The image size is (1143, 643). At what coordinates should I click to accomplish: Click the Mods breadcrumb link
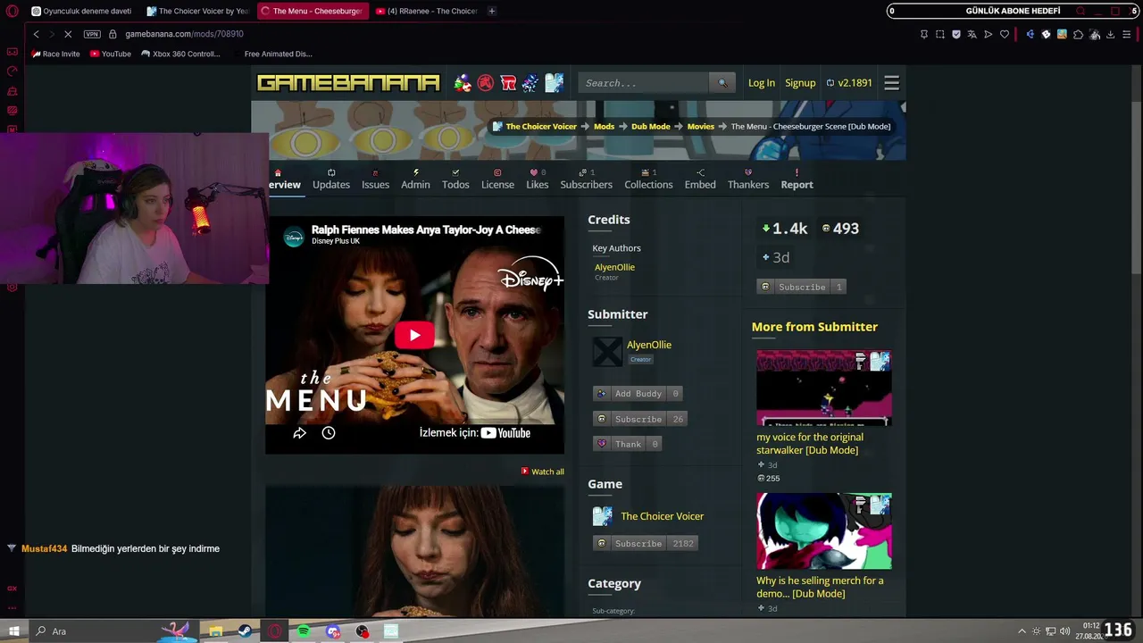pyautogui.click(x=605, y=127)
